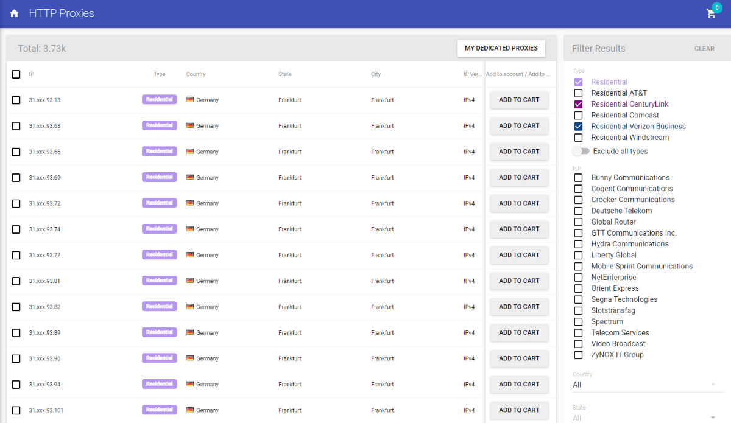Sort the table by IP column header
Screen dimensions: 731x423
point(32,74)
